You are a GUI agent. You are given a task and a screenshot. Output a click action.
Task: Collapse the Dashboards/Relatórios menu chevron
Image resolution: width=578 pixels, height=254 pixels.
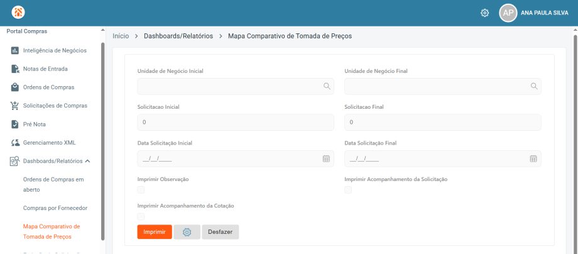(x=87, y=161)
